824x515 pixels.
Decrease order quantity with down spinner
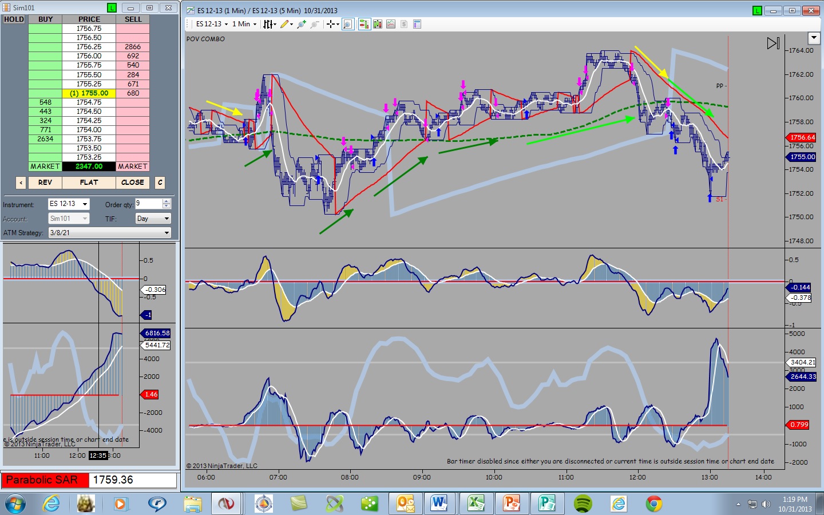coord(167,207)
